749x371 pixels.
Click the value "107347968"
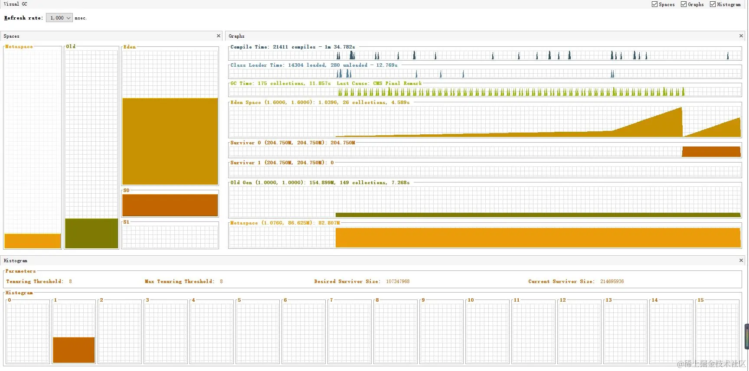tap(398, 281)
